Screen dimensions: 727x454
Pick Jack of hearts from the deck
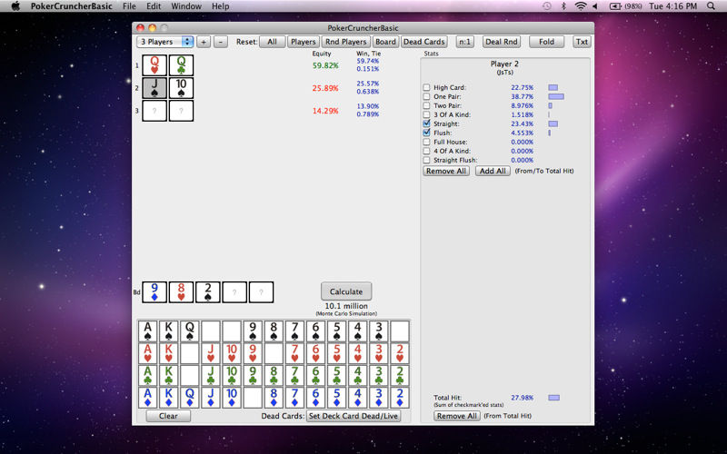tap(211, 353)
